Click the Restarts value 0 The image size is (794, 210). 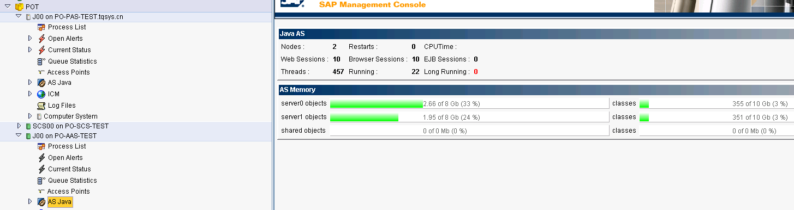[x=414, y=47]
